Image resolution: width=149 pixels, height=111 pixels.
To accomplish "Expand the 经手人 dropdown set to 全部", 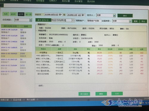I will point(114,15).
